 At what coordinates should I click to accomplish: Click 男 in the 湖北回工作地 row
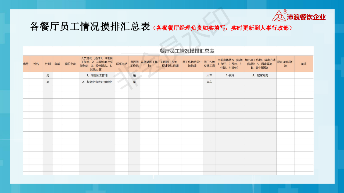click(x=48, y=75)
